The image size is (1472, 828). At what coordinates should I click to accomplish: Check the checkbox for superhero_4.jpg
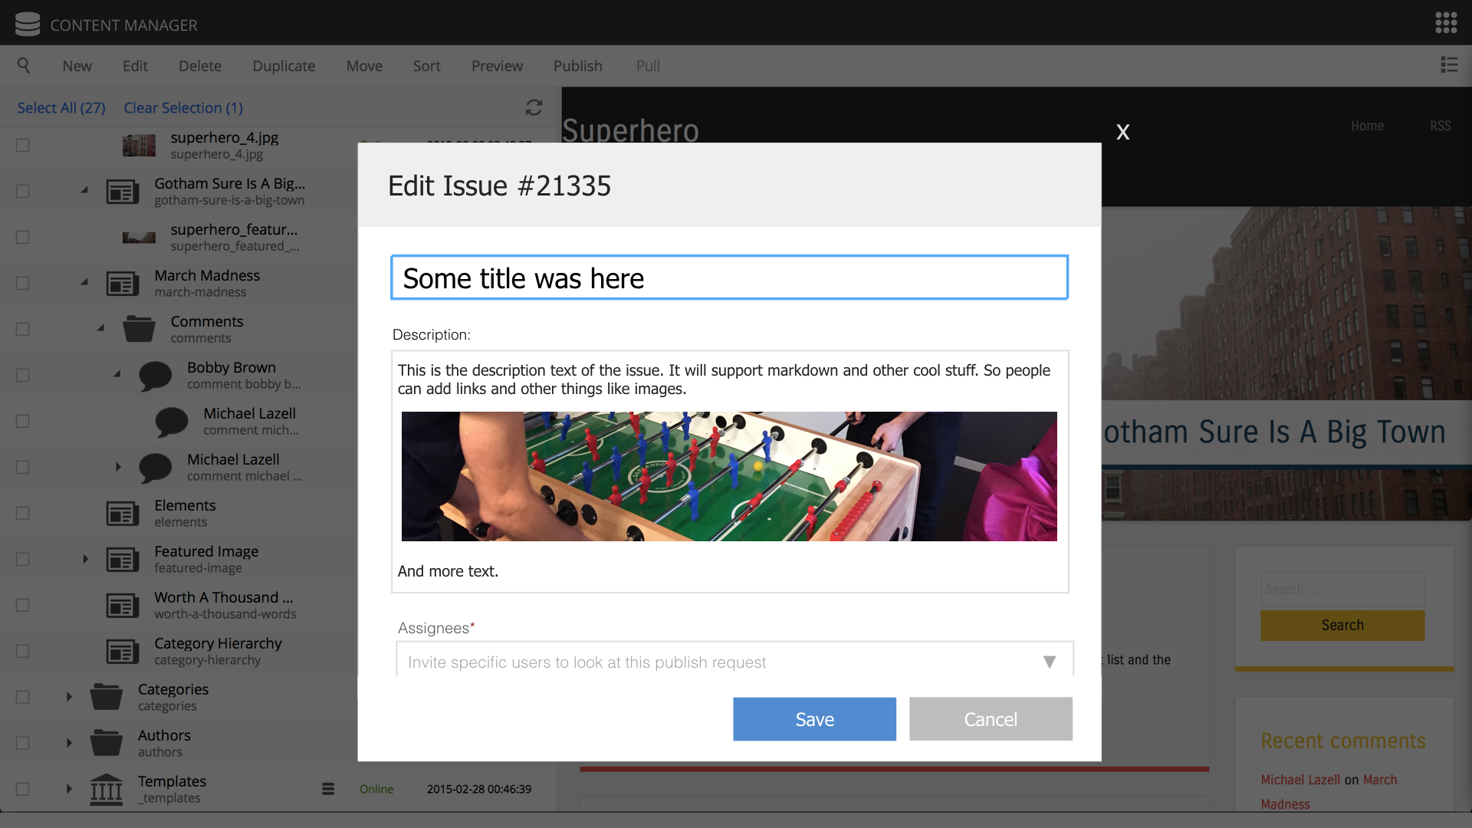23,145
